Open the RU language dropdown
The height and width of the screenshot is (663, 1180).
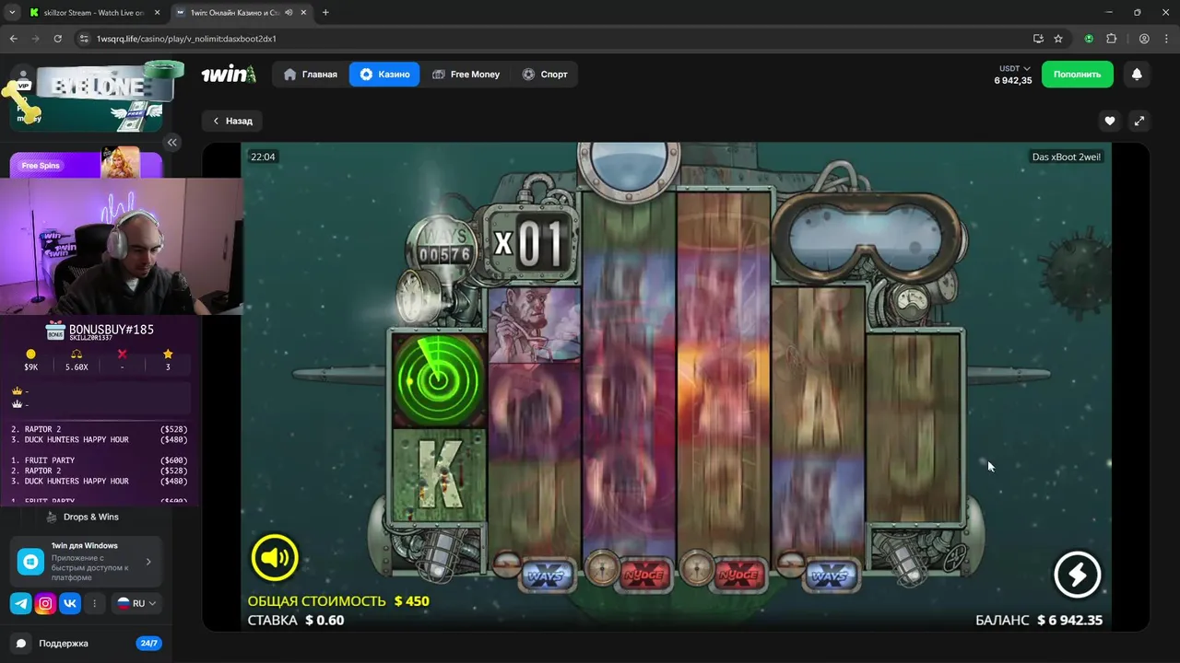click(x=136, y=604)
